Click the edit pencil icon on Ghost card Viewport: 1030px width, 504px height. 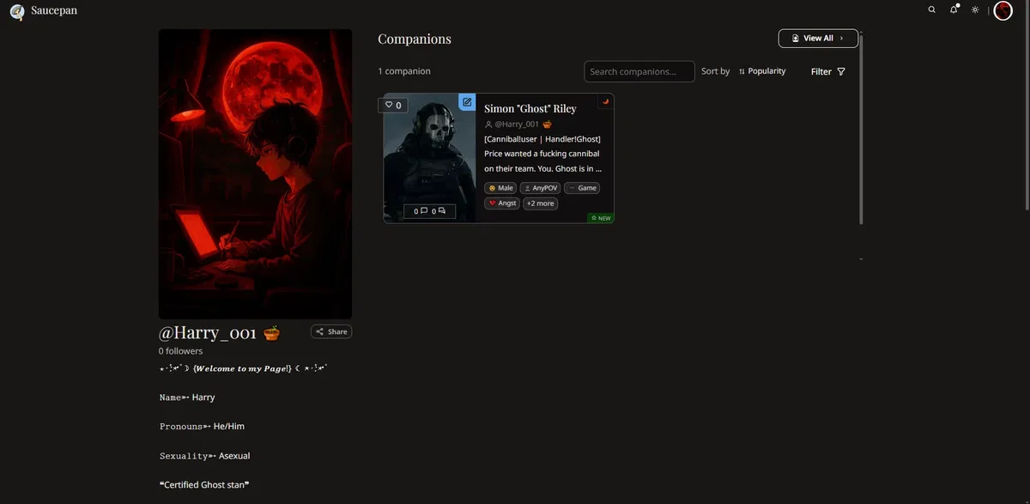[467, 102]
